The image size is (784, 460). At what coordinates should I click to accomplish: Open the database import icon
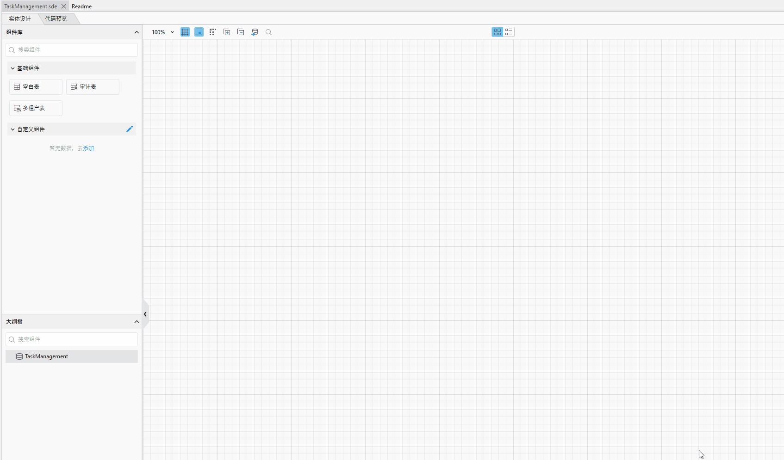pos(255,32)
